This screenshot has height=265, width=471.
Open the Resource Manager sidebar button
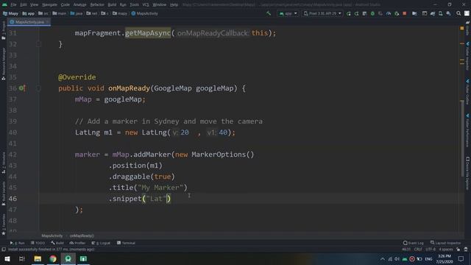pos(3,63)
